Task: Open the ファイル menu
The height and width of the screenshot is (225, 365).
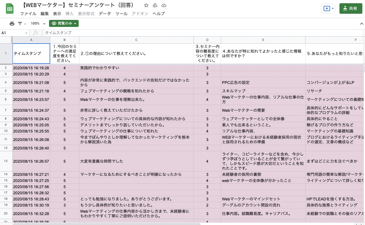Action: (28, 14)
